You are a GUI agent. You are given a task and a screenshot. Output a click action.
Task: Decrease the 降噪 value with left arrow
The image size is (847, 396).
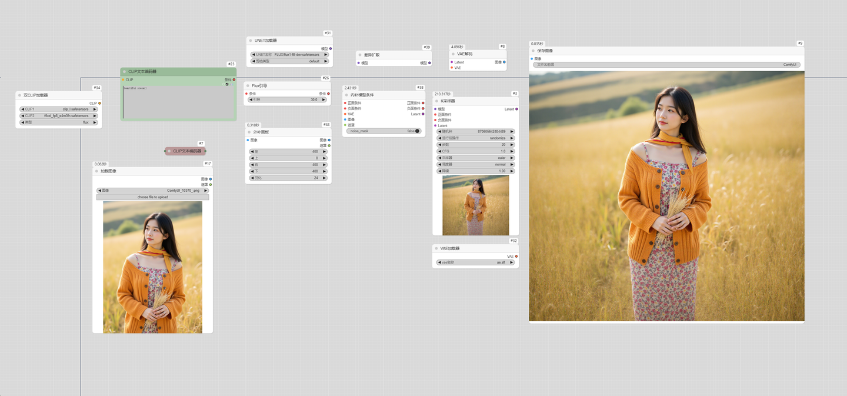[440, 171]
